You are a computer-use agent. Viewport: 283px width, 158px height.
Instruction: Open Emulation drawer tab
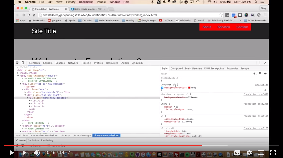point(33,140)
